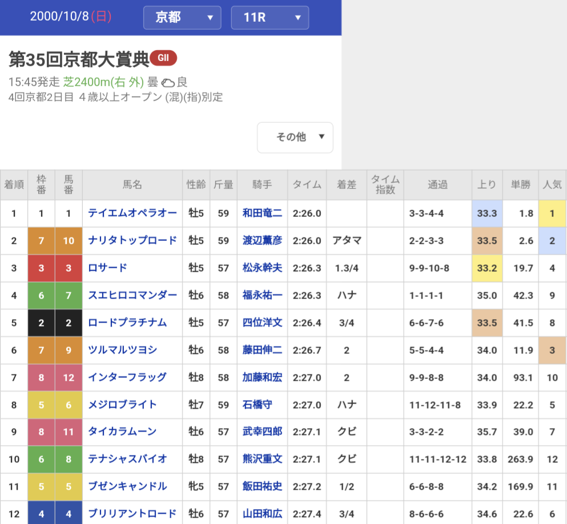The height and width of the screenshot is (524, 567).
Task: Open horse テナシャスバイオ page
Action: click(x=127, y=459)
